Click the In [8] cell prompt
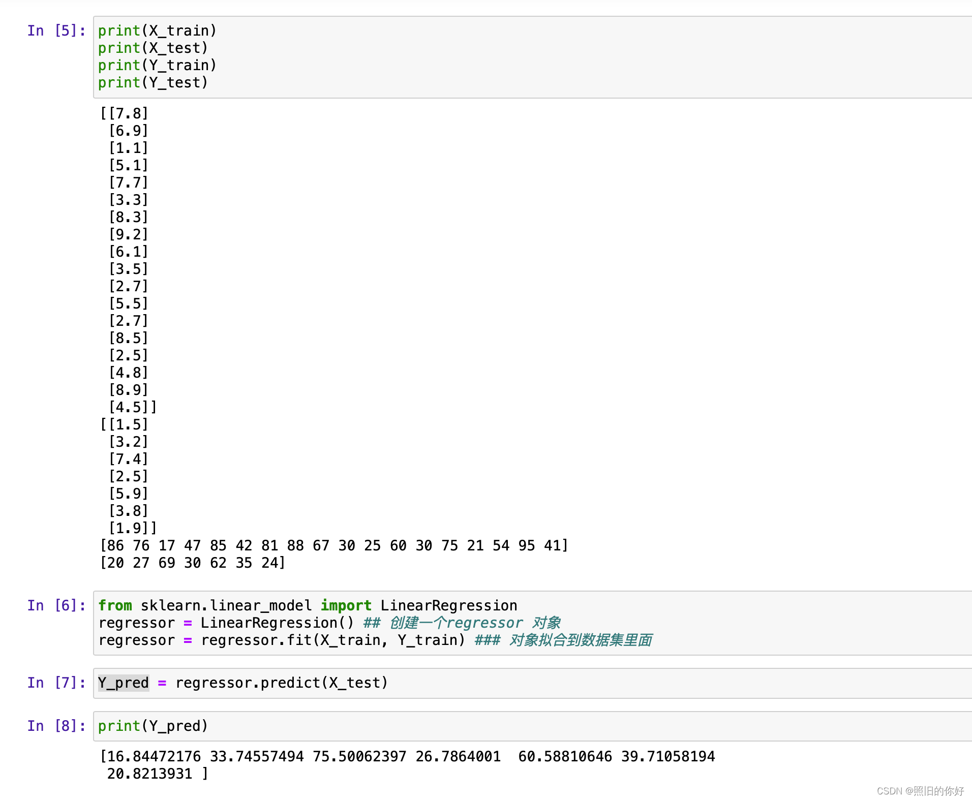 point(56,726)
